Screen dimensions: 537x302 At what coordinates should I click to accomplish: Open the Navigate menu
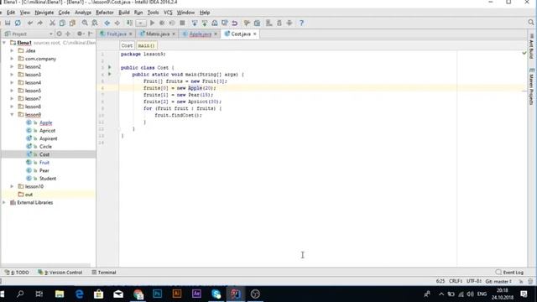44,13
